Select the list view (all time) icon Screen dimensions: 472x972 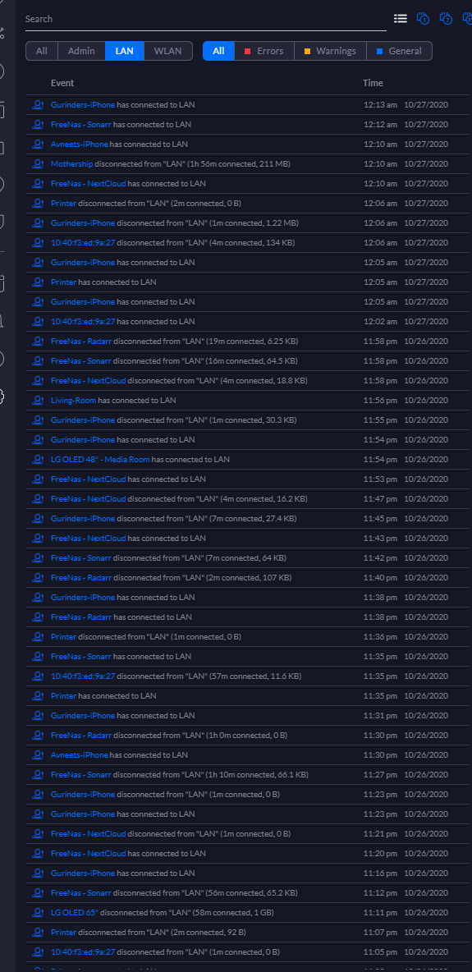pos(401,19)
